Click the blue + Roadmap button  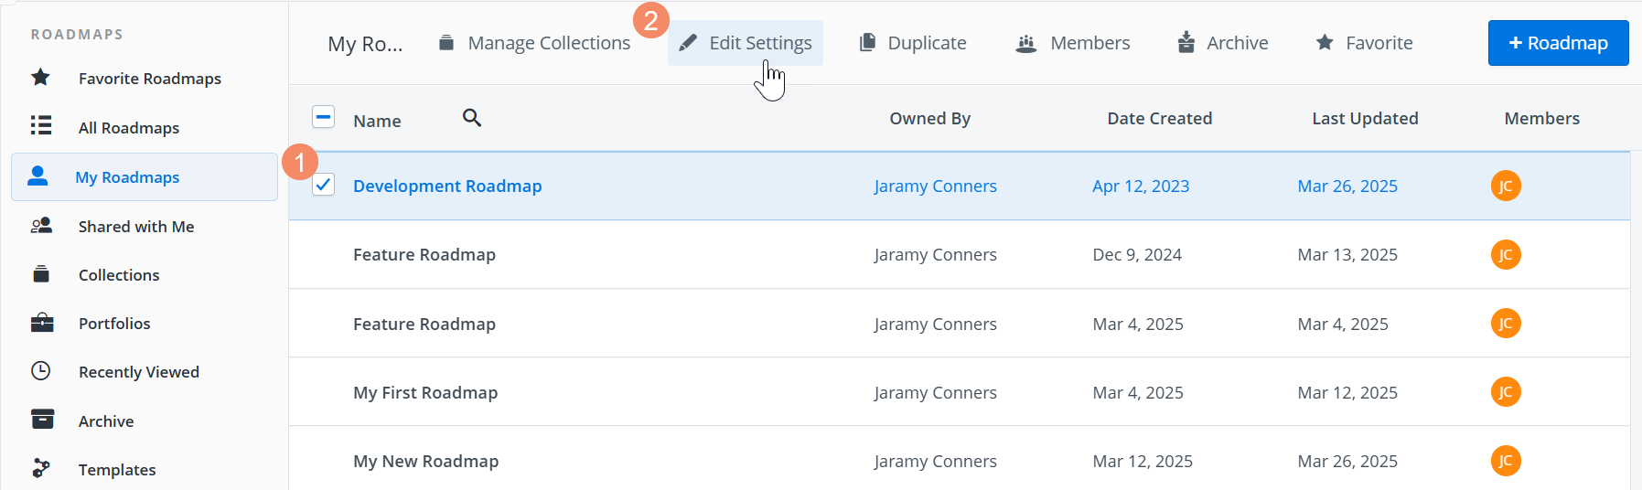[1558, 43]
